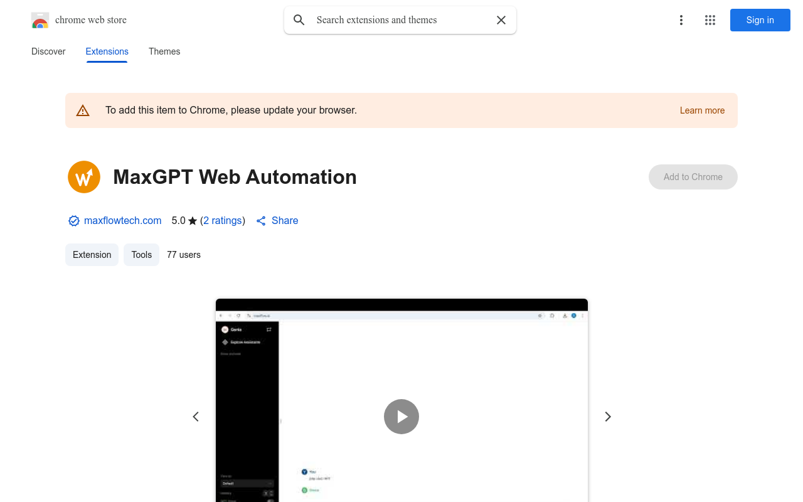Image resolution: width=803 pixels, height=502 pixels.
Task: Switch to the Themes tab
Action: pos(164,51)
